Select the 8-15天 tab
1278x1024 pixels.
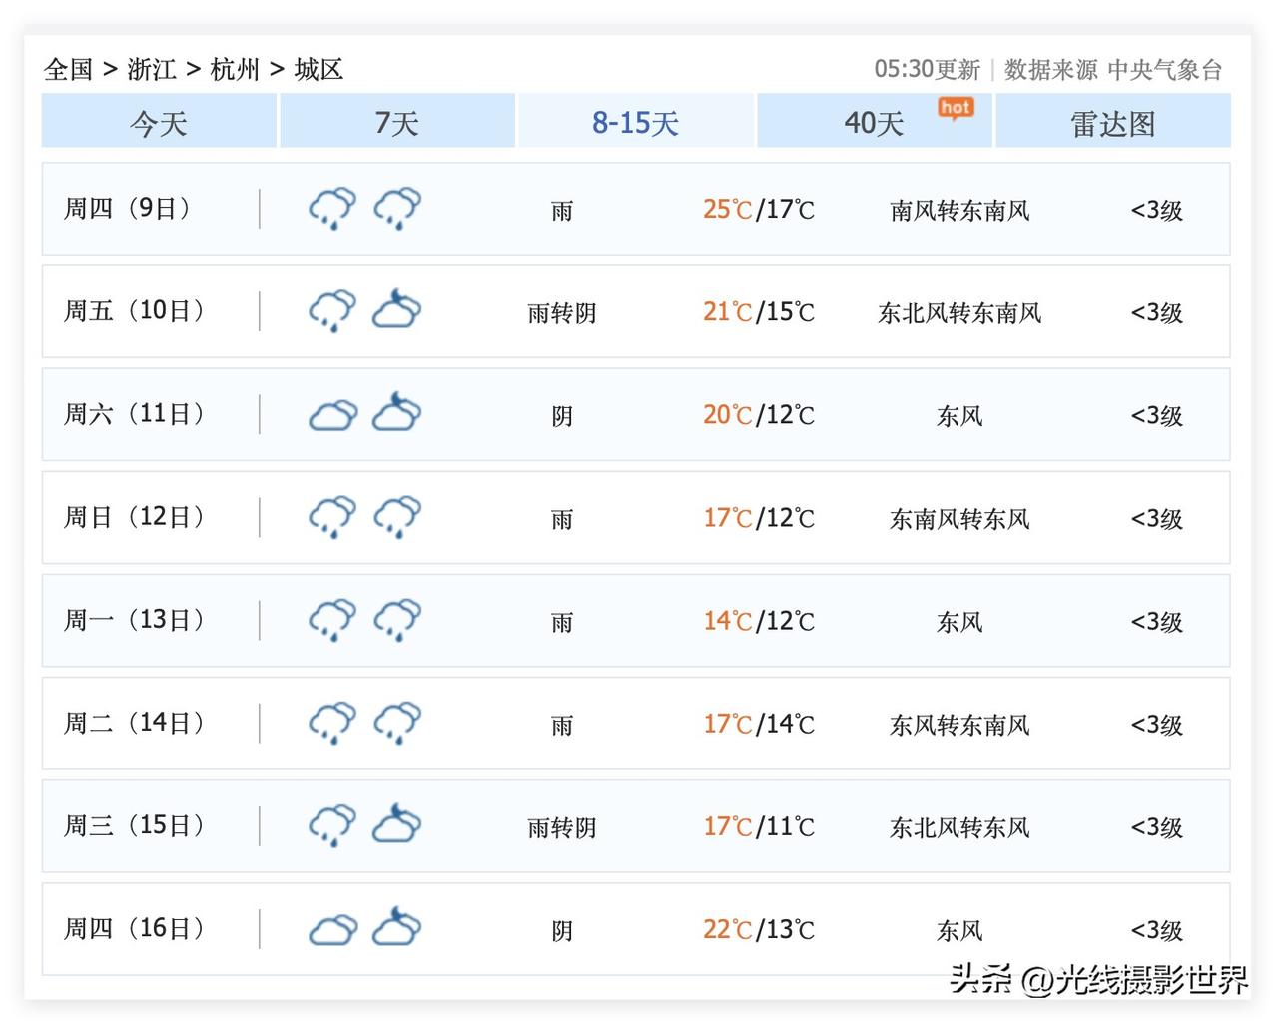tap(636, 121)
